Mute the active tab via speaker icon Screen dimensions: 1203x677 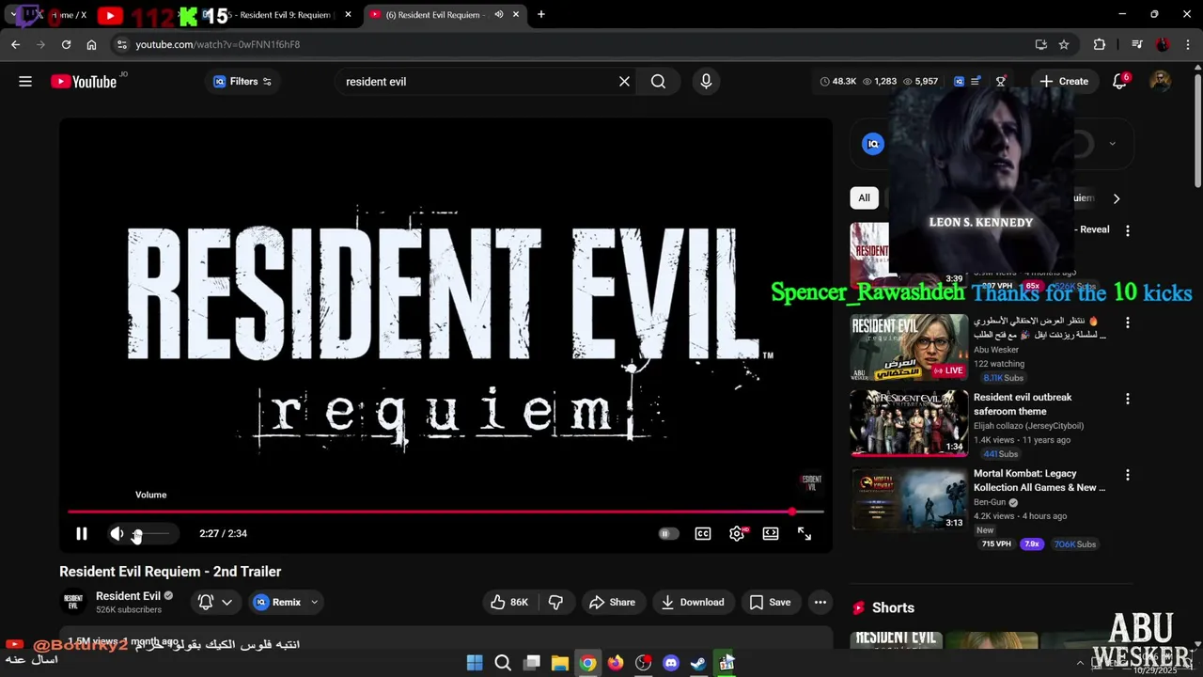499,15
